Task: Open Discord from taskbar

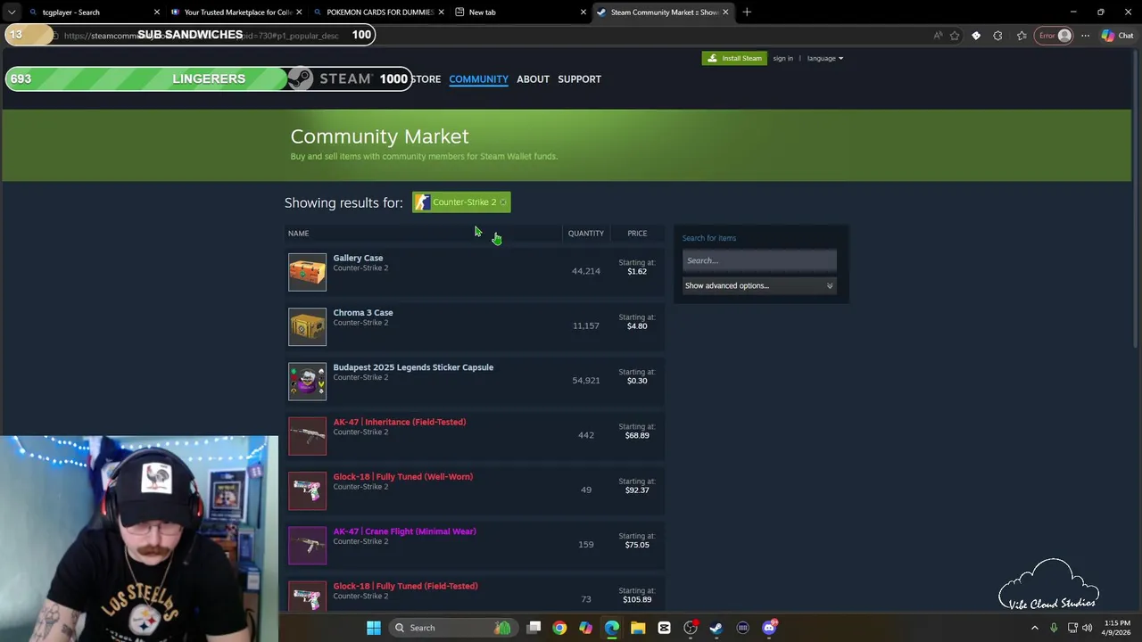Action: (769, 628)
